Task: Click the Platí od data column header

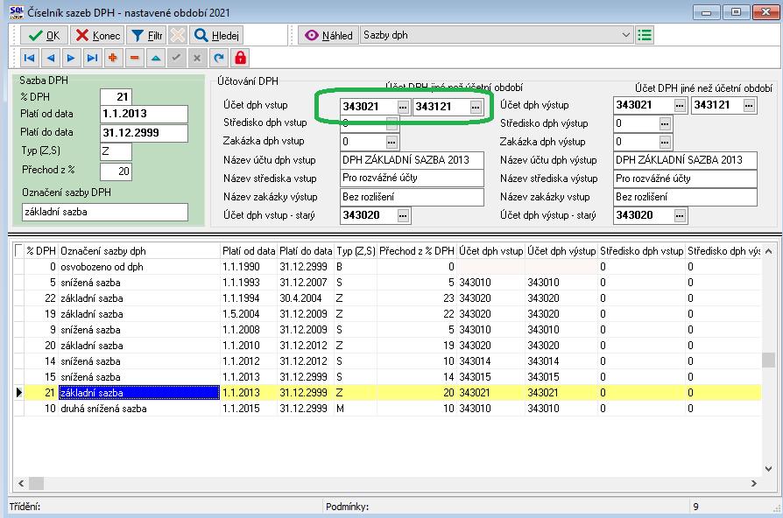Action: pos(249,251)
